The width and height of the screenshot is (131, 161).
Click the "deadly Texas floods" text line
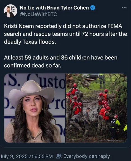(x=30, y=42)
